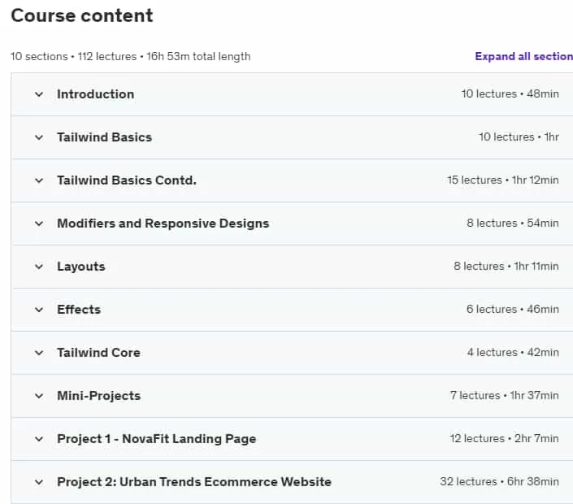
Task: Select Project 1 - NovaFit Landing Page title
Action: tap(156, 439)
